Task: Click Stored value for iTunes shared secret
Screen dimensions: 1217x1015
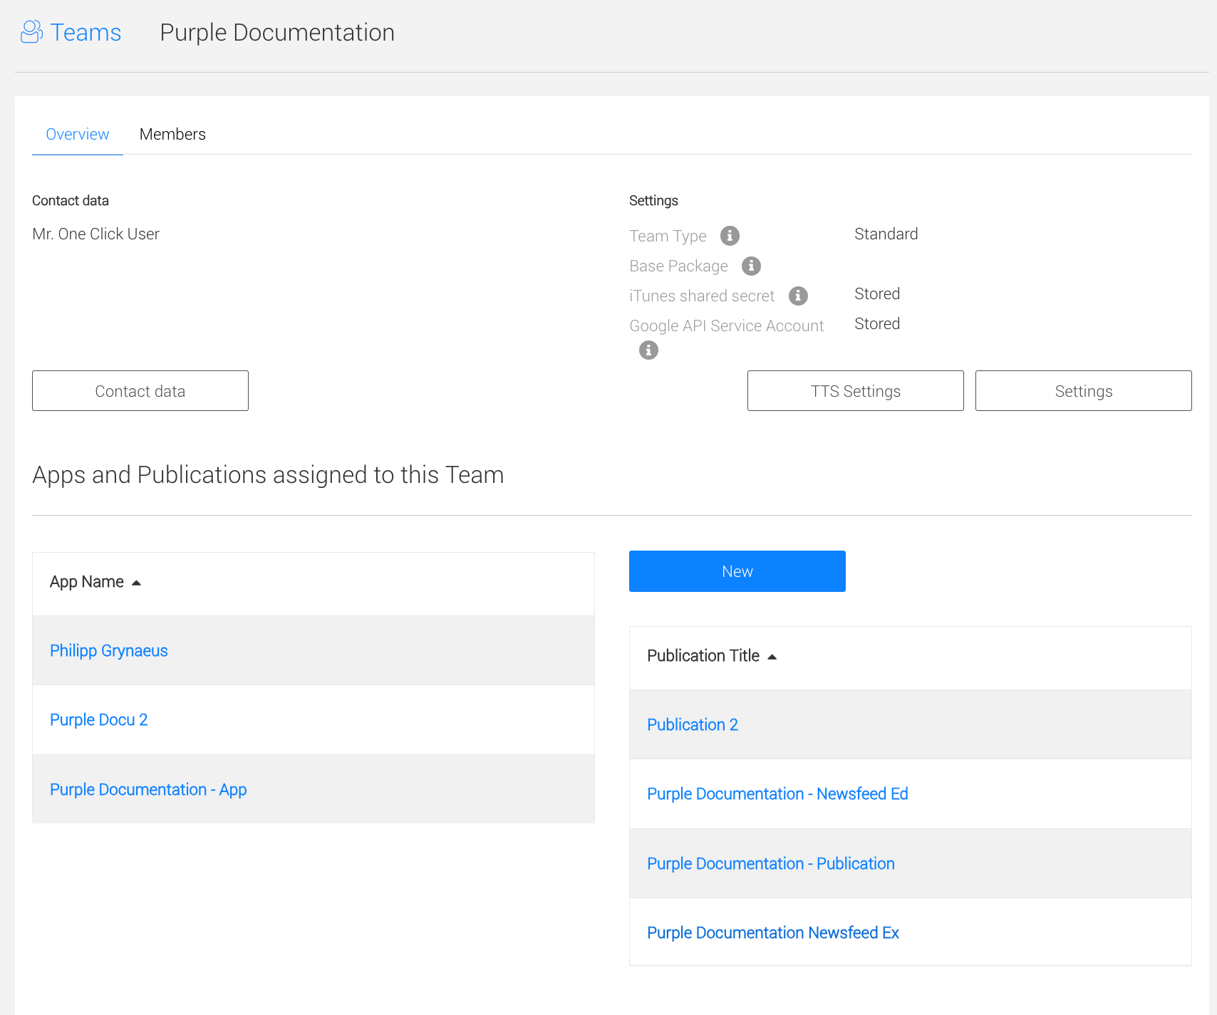Action: click(877, 293)
